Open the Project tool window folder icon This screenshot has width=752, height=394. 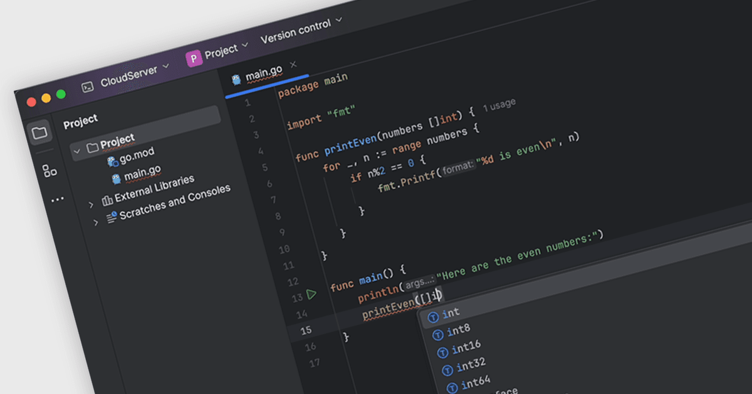[x=39, y=132]
